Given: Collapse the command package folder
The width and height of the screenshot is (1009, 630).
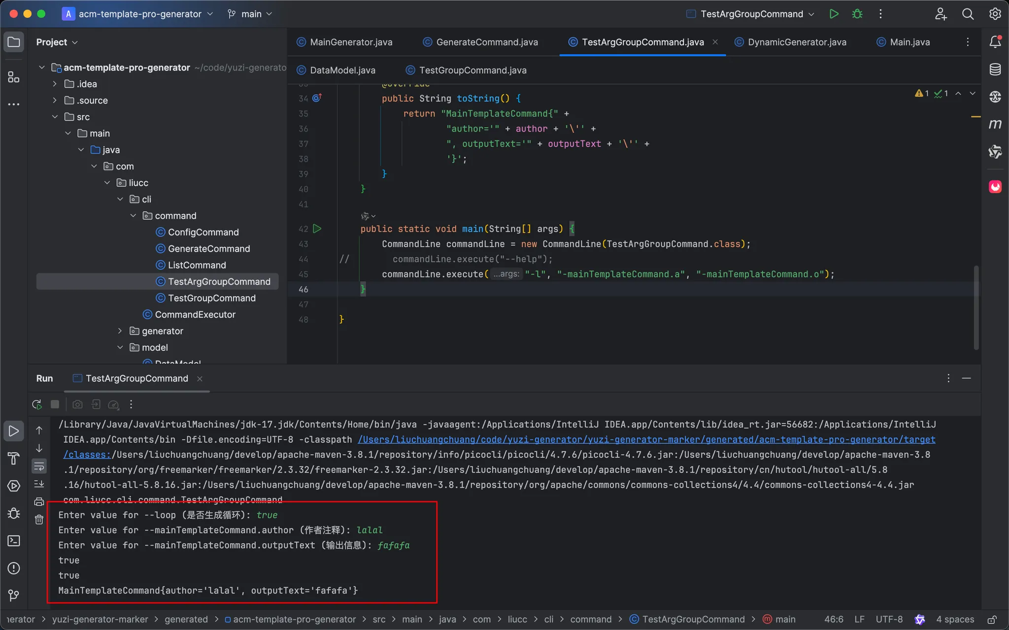Looking at the screenshot, I should tap(133, 216).
